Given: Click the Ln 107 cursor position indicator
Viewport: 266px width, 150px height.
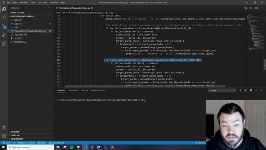Looking at the screenshot, I should pyautogui.click(x=199, y=142).
